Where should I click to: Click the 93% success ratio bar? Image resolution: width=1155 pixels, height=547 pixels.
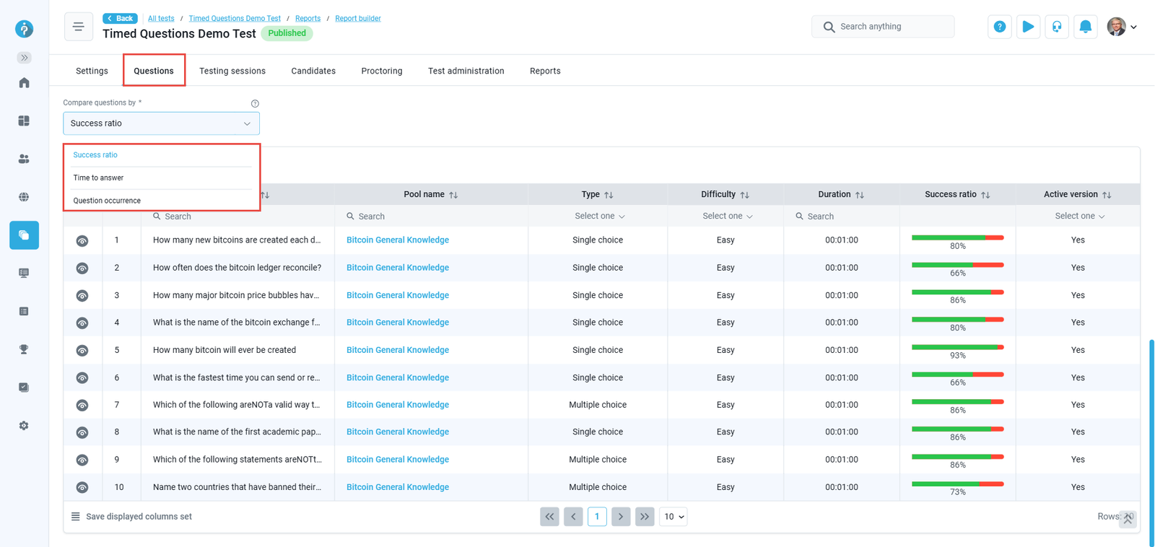[957, 348]
